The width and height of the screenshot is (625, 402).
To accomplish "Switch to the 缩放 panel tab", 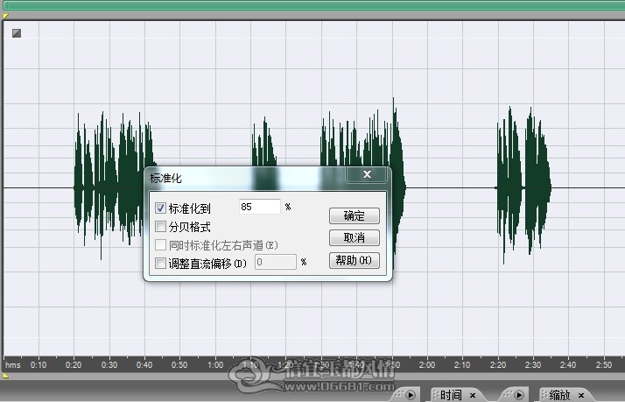I will point(559,395).
